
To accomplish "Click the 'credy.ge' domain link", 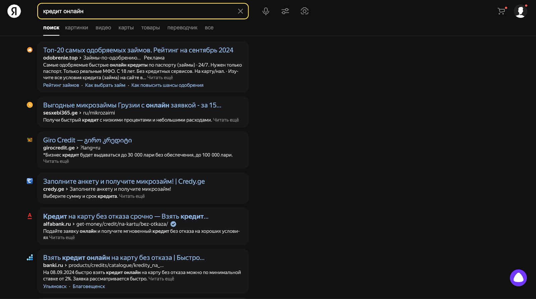I will 54,189.
